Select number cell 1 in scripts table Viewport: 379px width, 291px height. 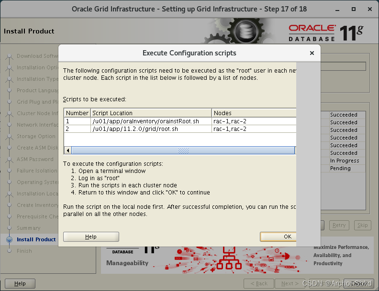click(78, 121)
